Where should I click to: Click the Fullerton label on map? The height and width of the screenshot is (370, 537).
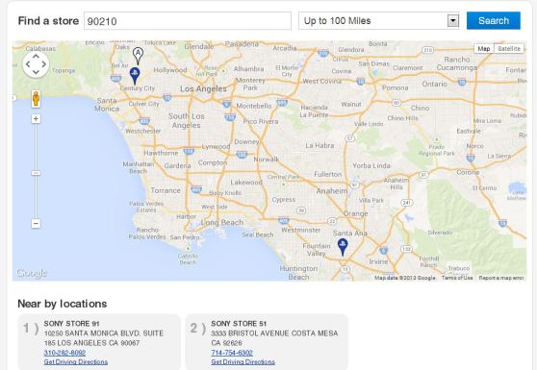328,174
